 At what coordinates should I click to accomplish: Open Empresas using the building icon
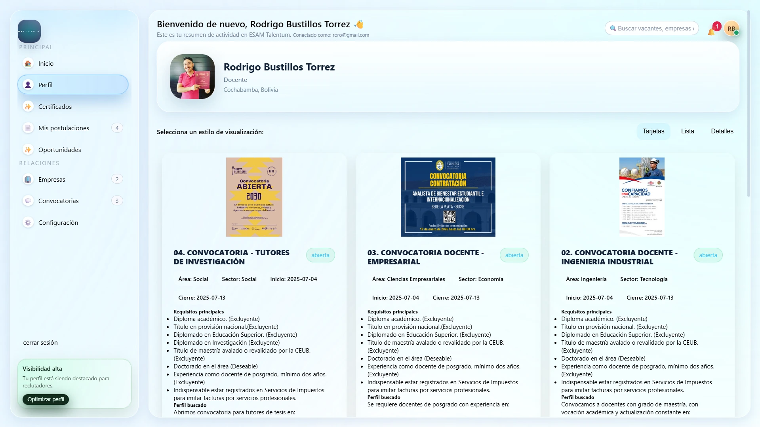[x=28, y=179]
